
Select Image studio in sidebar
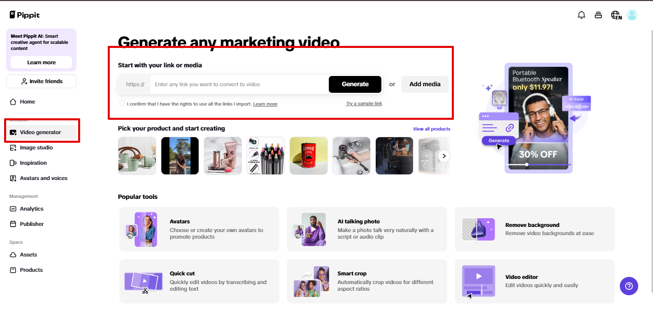(x=36, y=147)
